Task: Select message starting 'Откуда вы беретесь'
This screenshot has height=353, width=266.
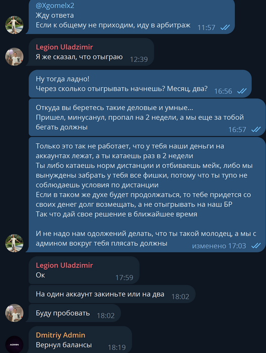Action: 140,117
